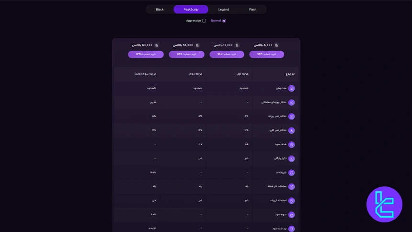The width and height of the screenshot is (412, 232).
Task: Select the Aggressive radio option
Action: pyautogui.click(x=204, y=21)
